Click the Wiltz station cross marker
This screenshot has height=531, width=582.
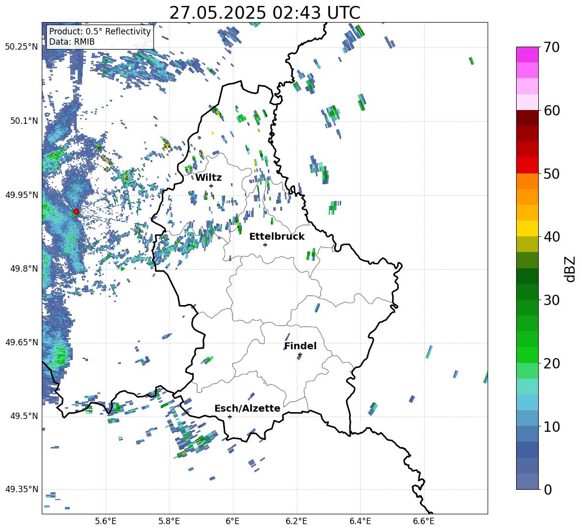[x=211, y=186]
